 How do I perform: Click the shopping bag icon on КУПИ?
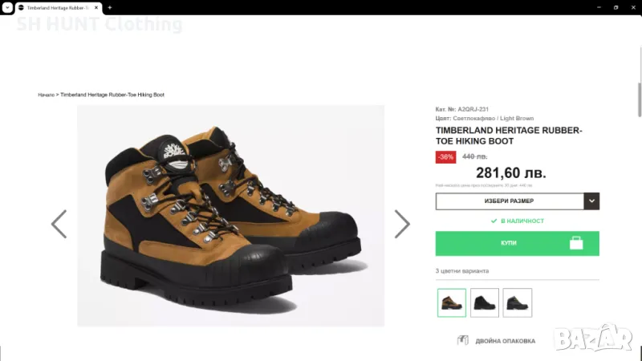576,243
